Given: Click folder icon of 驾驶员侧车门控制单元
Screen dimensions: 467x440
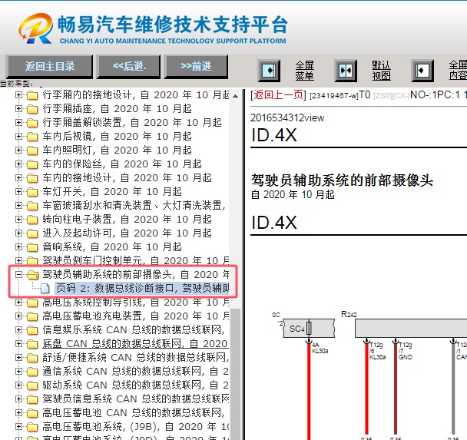Looking at the screenshot, I should [x=32, y=261].
